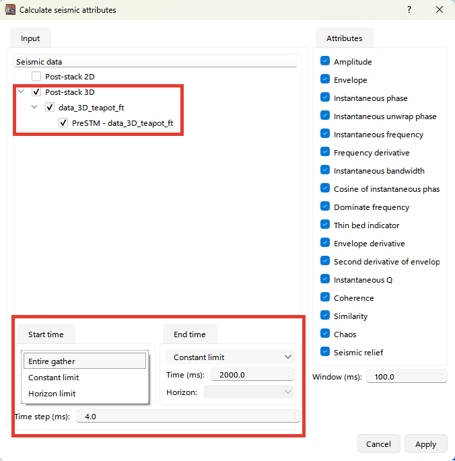Click the Time step (ms) field
Viewport: 455px width, 461px height.
188,417
